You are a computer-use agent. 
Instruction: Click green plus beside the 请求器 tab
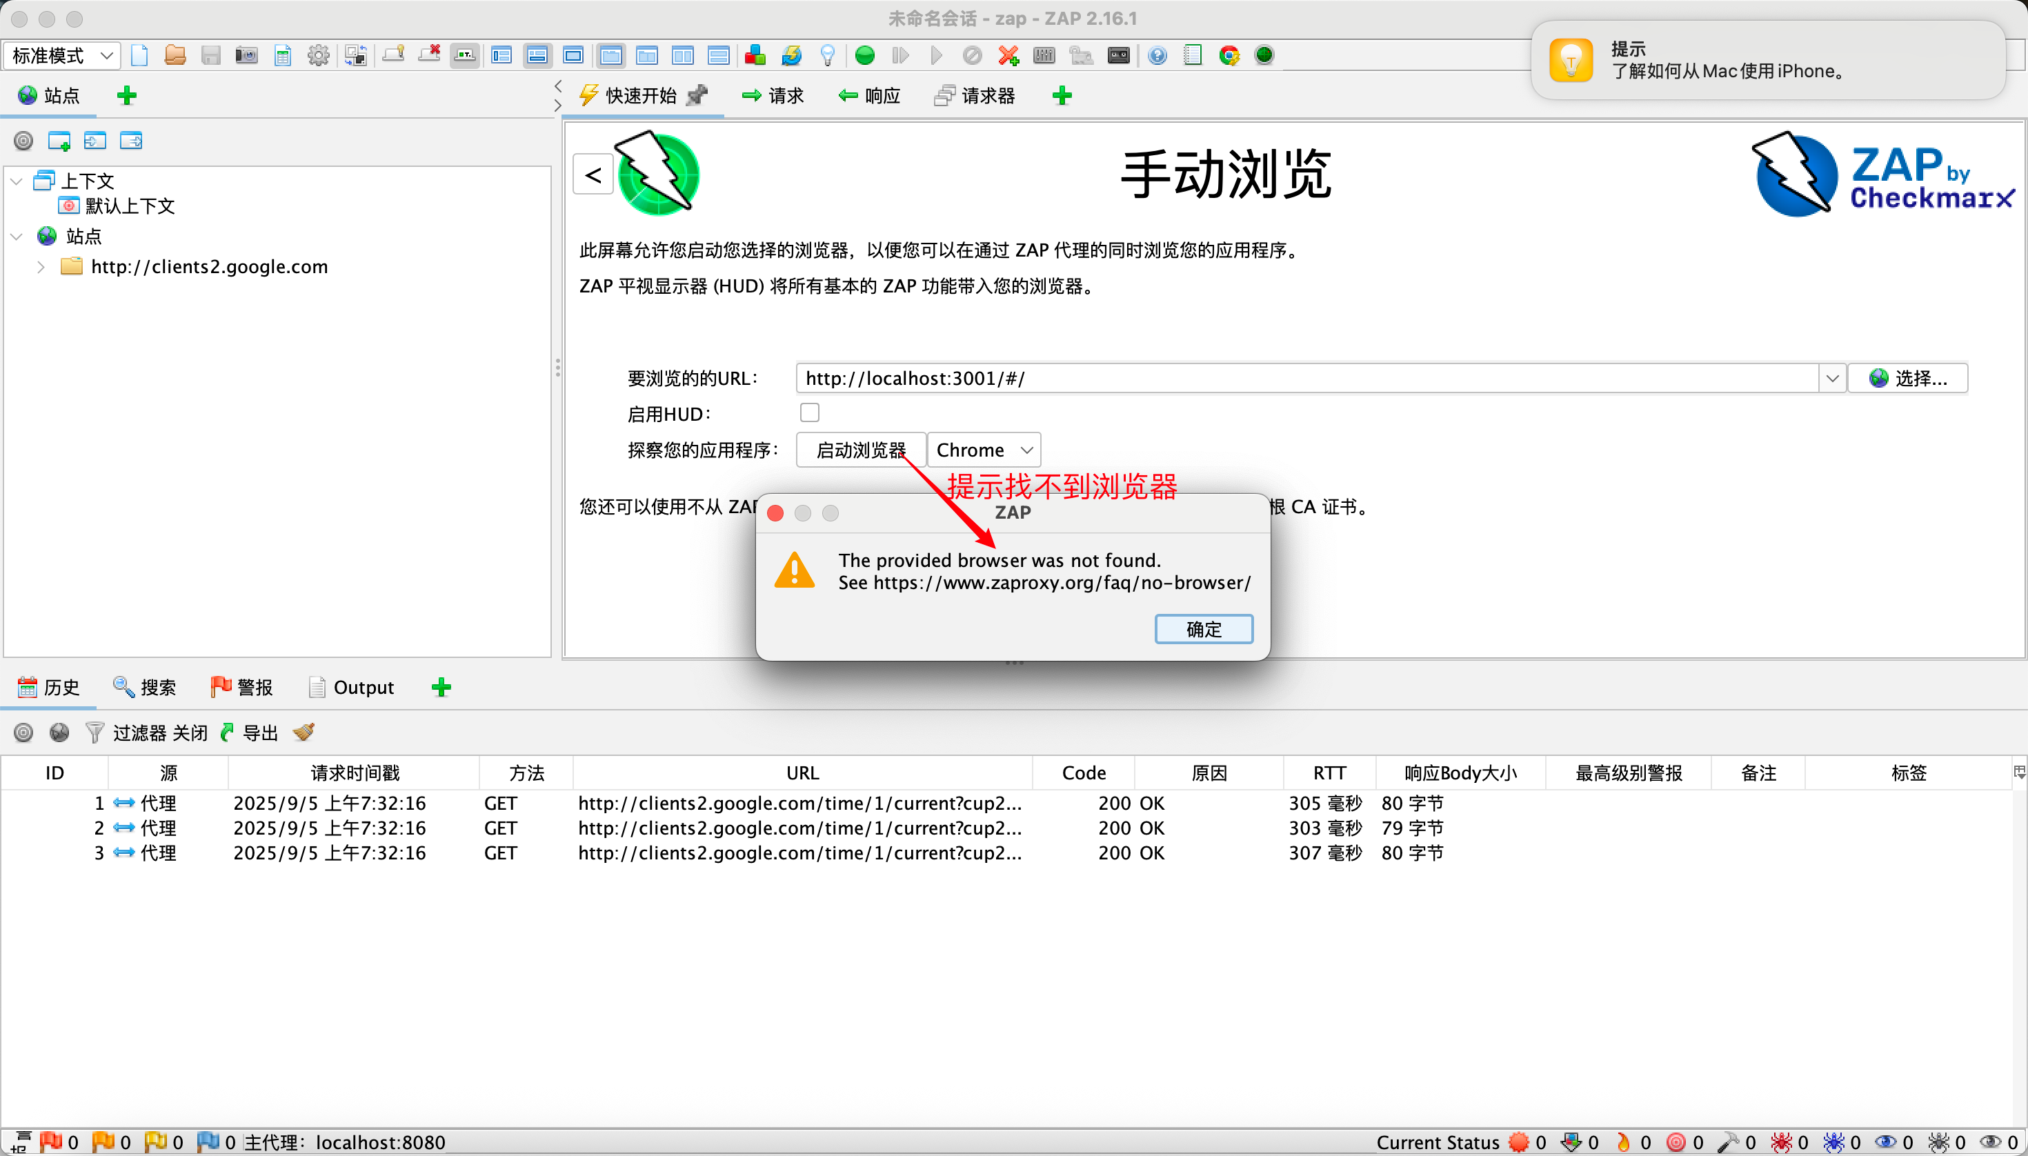(1062, 96)
